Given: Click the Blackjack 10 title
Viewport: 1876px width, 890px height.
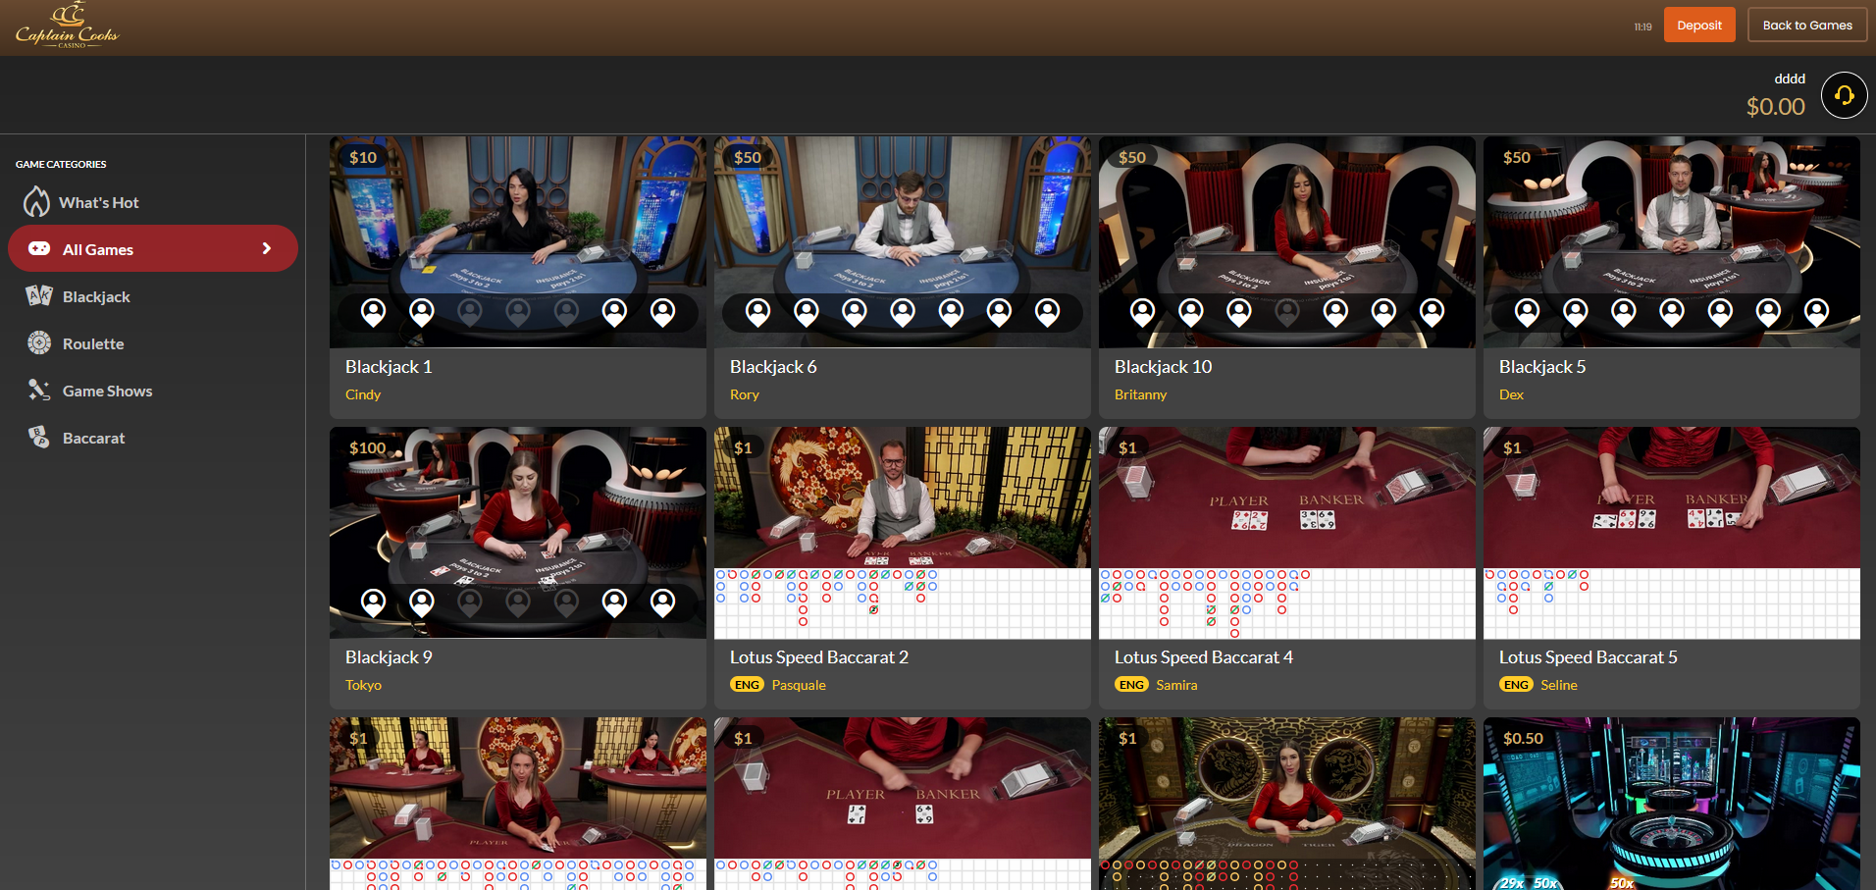Looking at the screenshot, I should 1163,367.
